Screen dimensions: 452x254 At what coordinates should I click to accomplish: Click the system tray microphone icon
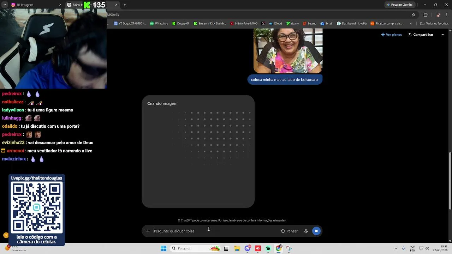point(403,248)
